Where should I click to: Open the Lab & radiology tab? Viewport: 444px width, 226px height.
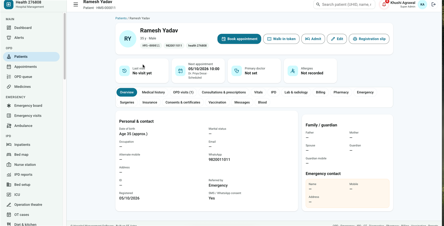point(296,92)
